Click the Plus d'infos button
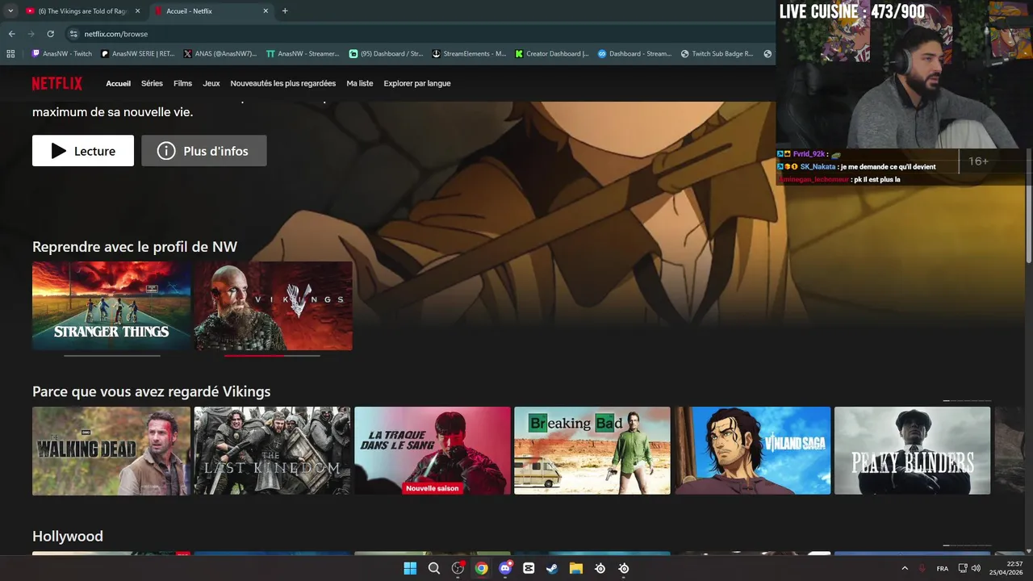 (x=204, y=151)
